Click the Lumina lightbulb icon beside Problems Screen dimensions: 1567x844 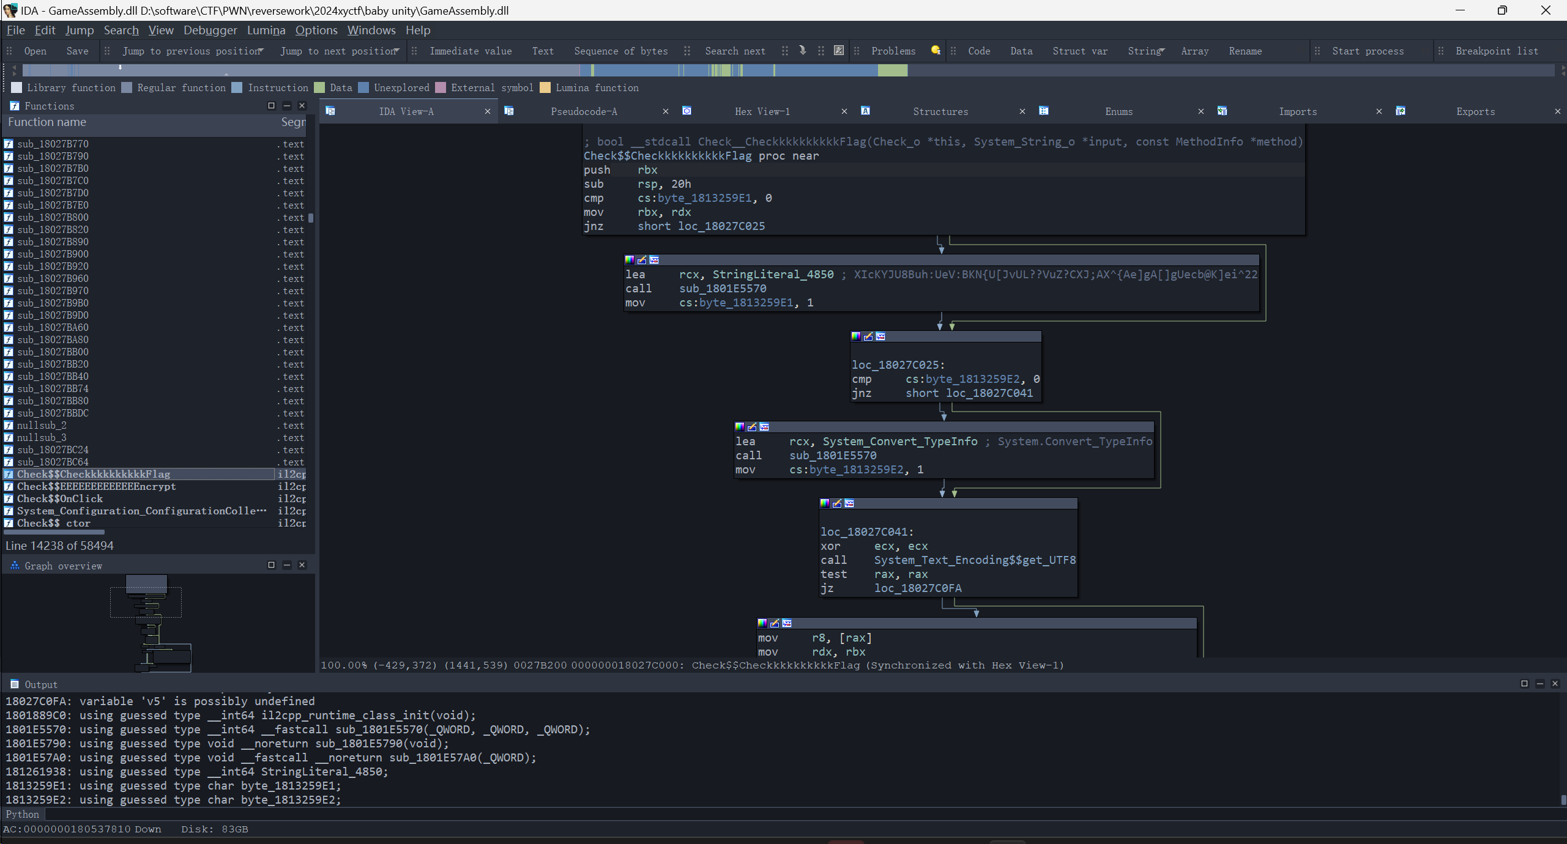(936, 50)
